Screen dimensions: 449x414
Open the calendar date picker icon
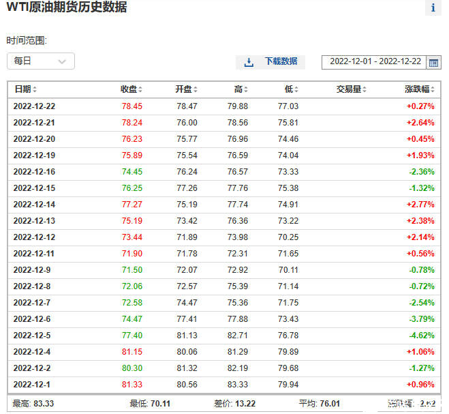tap(433, 63)
